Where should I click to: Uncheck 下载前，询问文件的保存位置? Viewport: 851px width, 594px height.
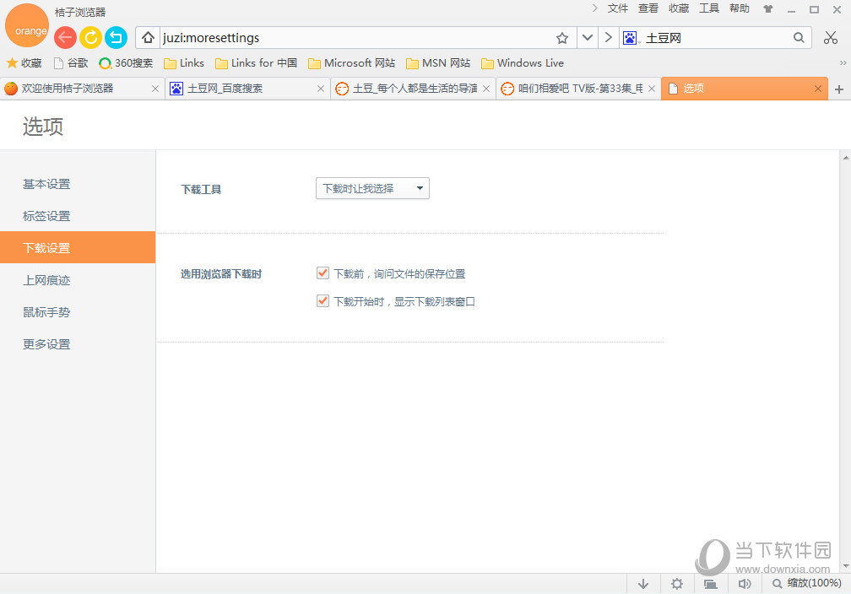pyautogui.click(x=323, y=273)
